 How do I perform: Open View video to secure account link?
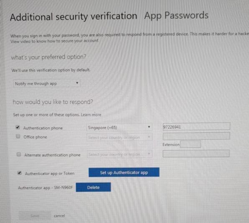pyautogui.click(x=54, y=41)
